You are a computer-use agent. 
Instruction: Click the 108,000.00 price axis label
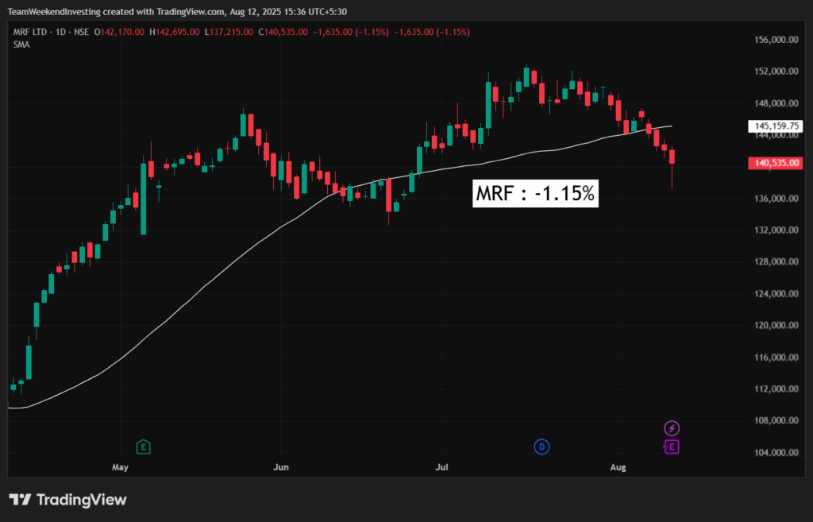coord(776,421)
